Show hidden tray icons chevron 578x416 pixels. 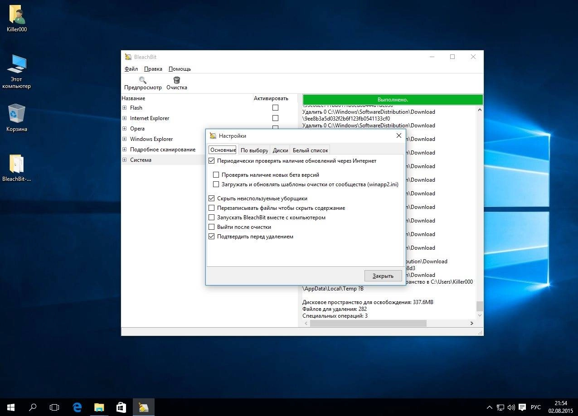click(490, 407)
